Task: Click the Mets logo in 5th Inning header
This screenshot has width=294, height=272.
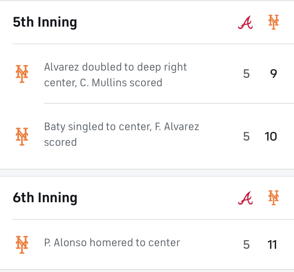Action: (274, 22)
